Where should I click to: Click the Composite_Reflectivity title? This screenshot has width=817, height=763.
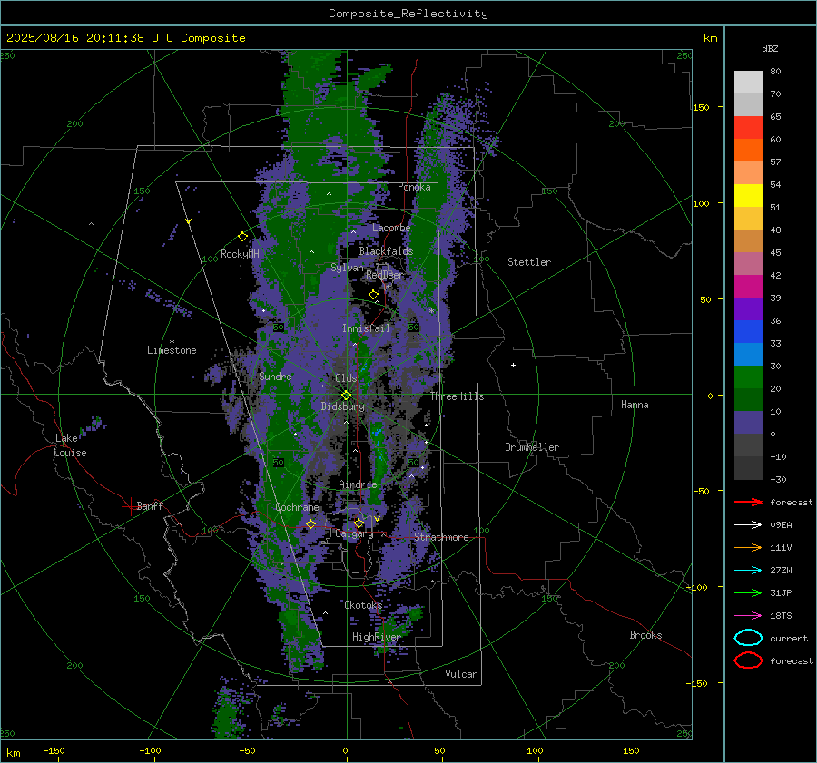[408, 14]
